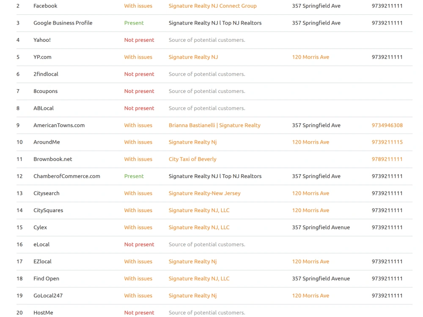Viewport: 423px width, 317px height.
Task: Click Not present status for eLocal
Action: click(139, 244)
